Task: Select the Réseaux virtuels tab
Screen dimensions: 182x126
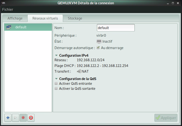Action: pos(45,18)
